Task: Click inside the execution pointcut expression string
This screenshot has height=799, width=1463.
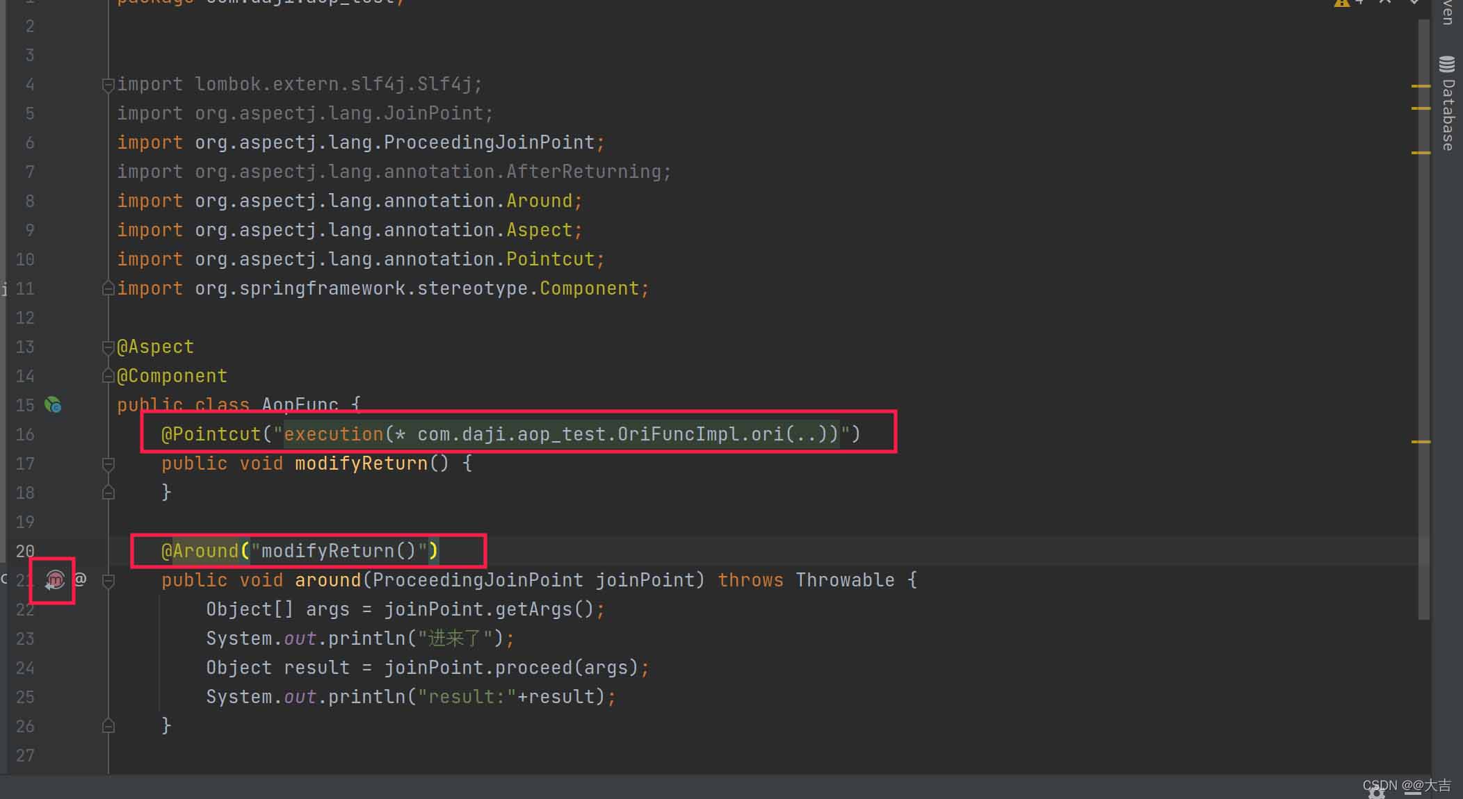Action: click(561, 434)
